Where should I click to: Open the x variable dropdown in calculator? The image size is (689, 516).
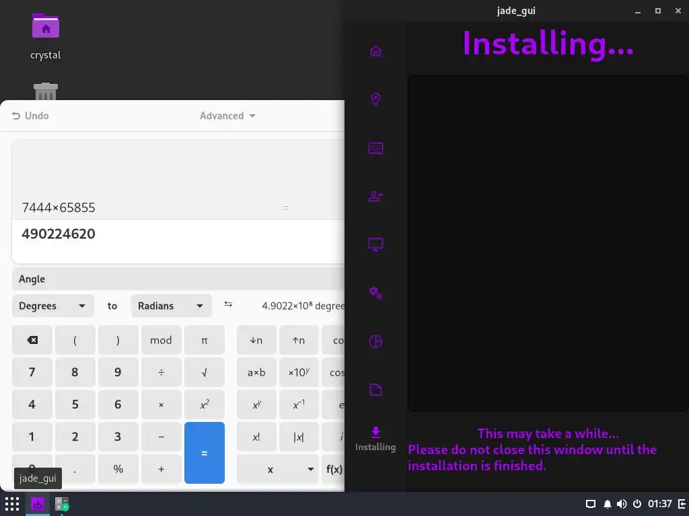(x=277, y=469)
